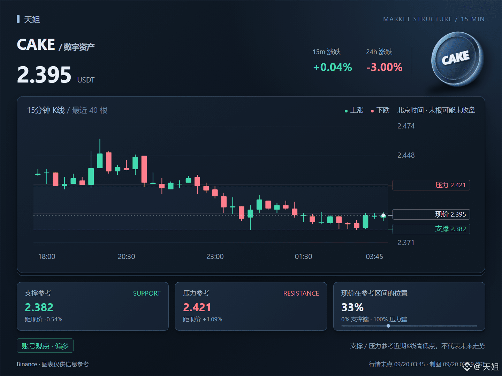Click the 账号观点 · 偏多 badge
Image resolution: width=502 pixels, height=376 pixels.
(45, 346)
